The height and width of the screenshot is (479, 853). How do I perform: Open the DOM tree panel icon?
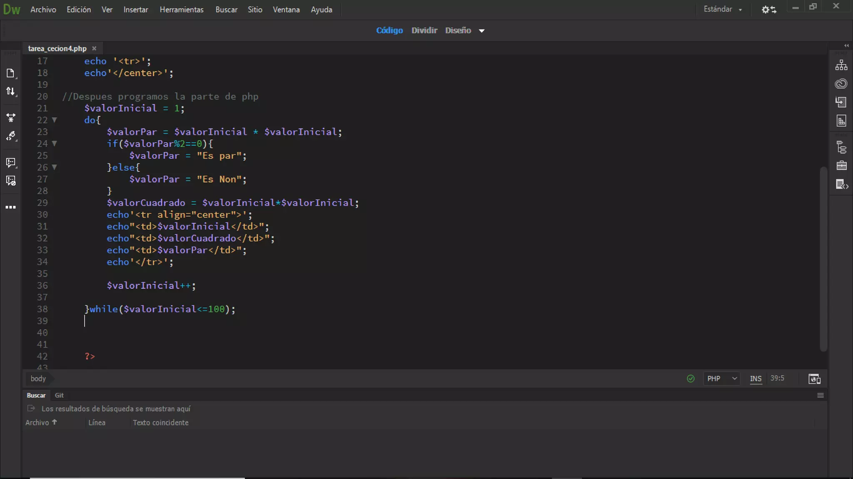[841, 148]
